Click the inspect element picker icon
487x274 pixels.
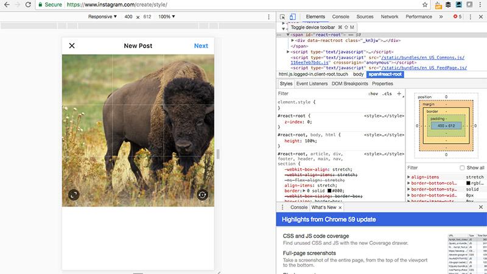click(282, 17)
